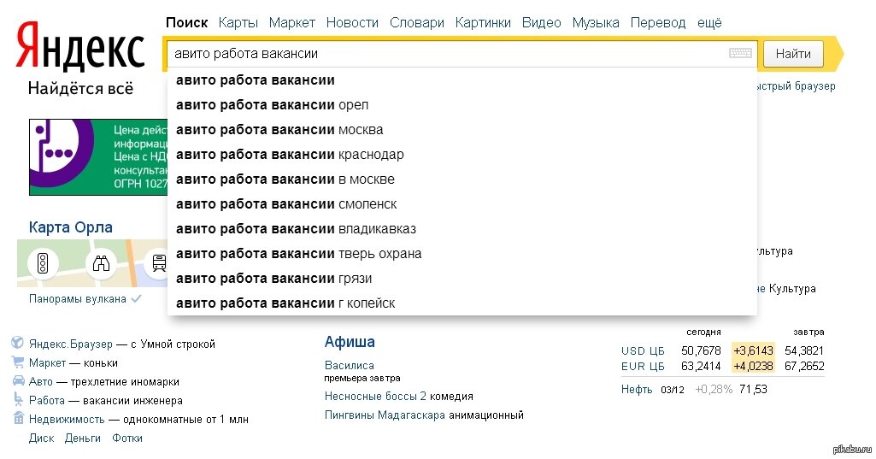
Task: Click the USD change value +3,6143
Action: point(753,350)
